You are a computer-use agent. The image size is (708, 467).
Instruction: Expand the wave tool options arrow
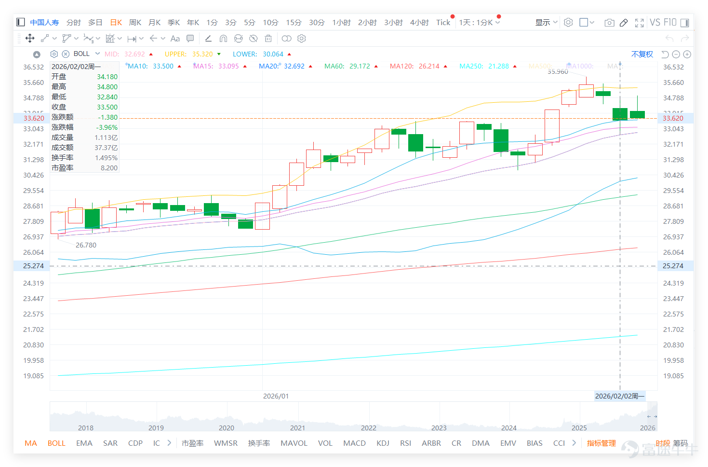pyautogui.click(x=98, y=39)
